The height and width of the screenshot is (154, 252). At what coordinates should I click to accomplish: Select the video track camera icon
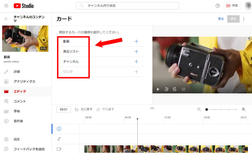click(59, 149)
